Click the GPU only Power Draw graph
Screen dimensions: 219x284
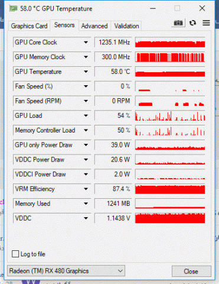coord(170,145)
